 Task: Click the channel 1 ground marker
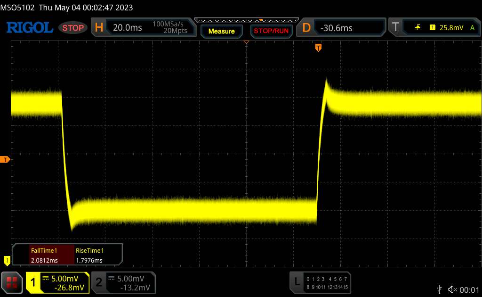7,260
